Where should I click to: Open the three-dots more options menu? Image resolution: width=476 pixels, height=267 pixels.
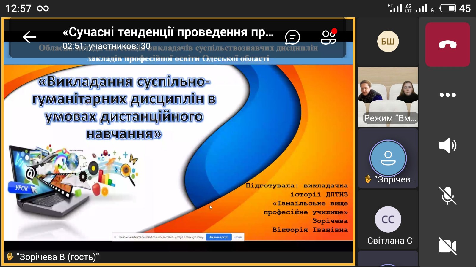click(447, 95)
